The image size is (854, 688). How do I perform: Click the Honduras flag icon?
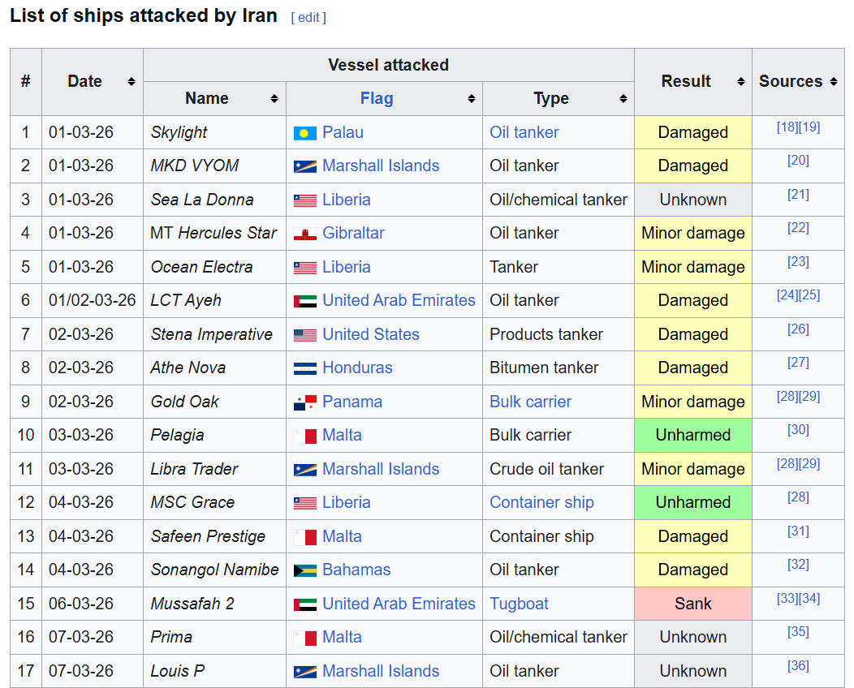pyautogui.click(x=305, y=368)
